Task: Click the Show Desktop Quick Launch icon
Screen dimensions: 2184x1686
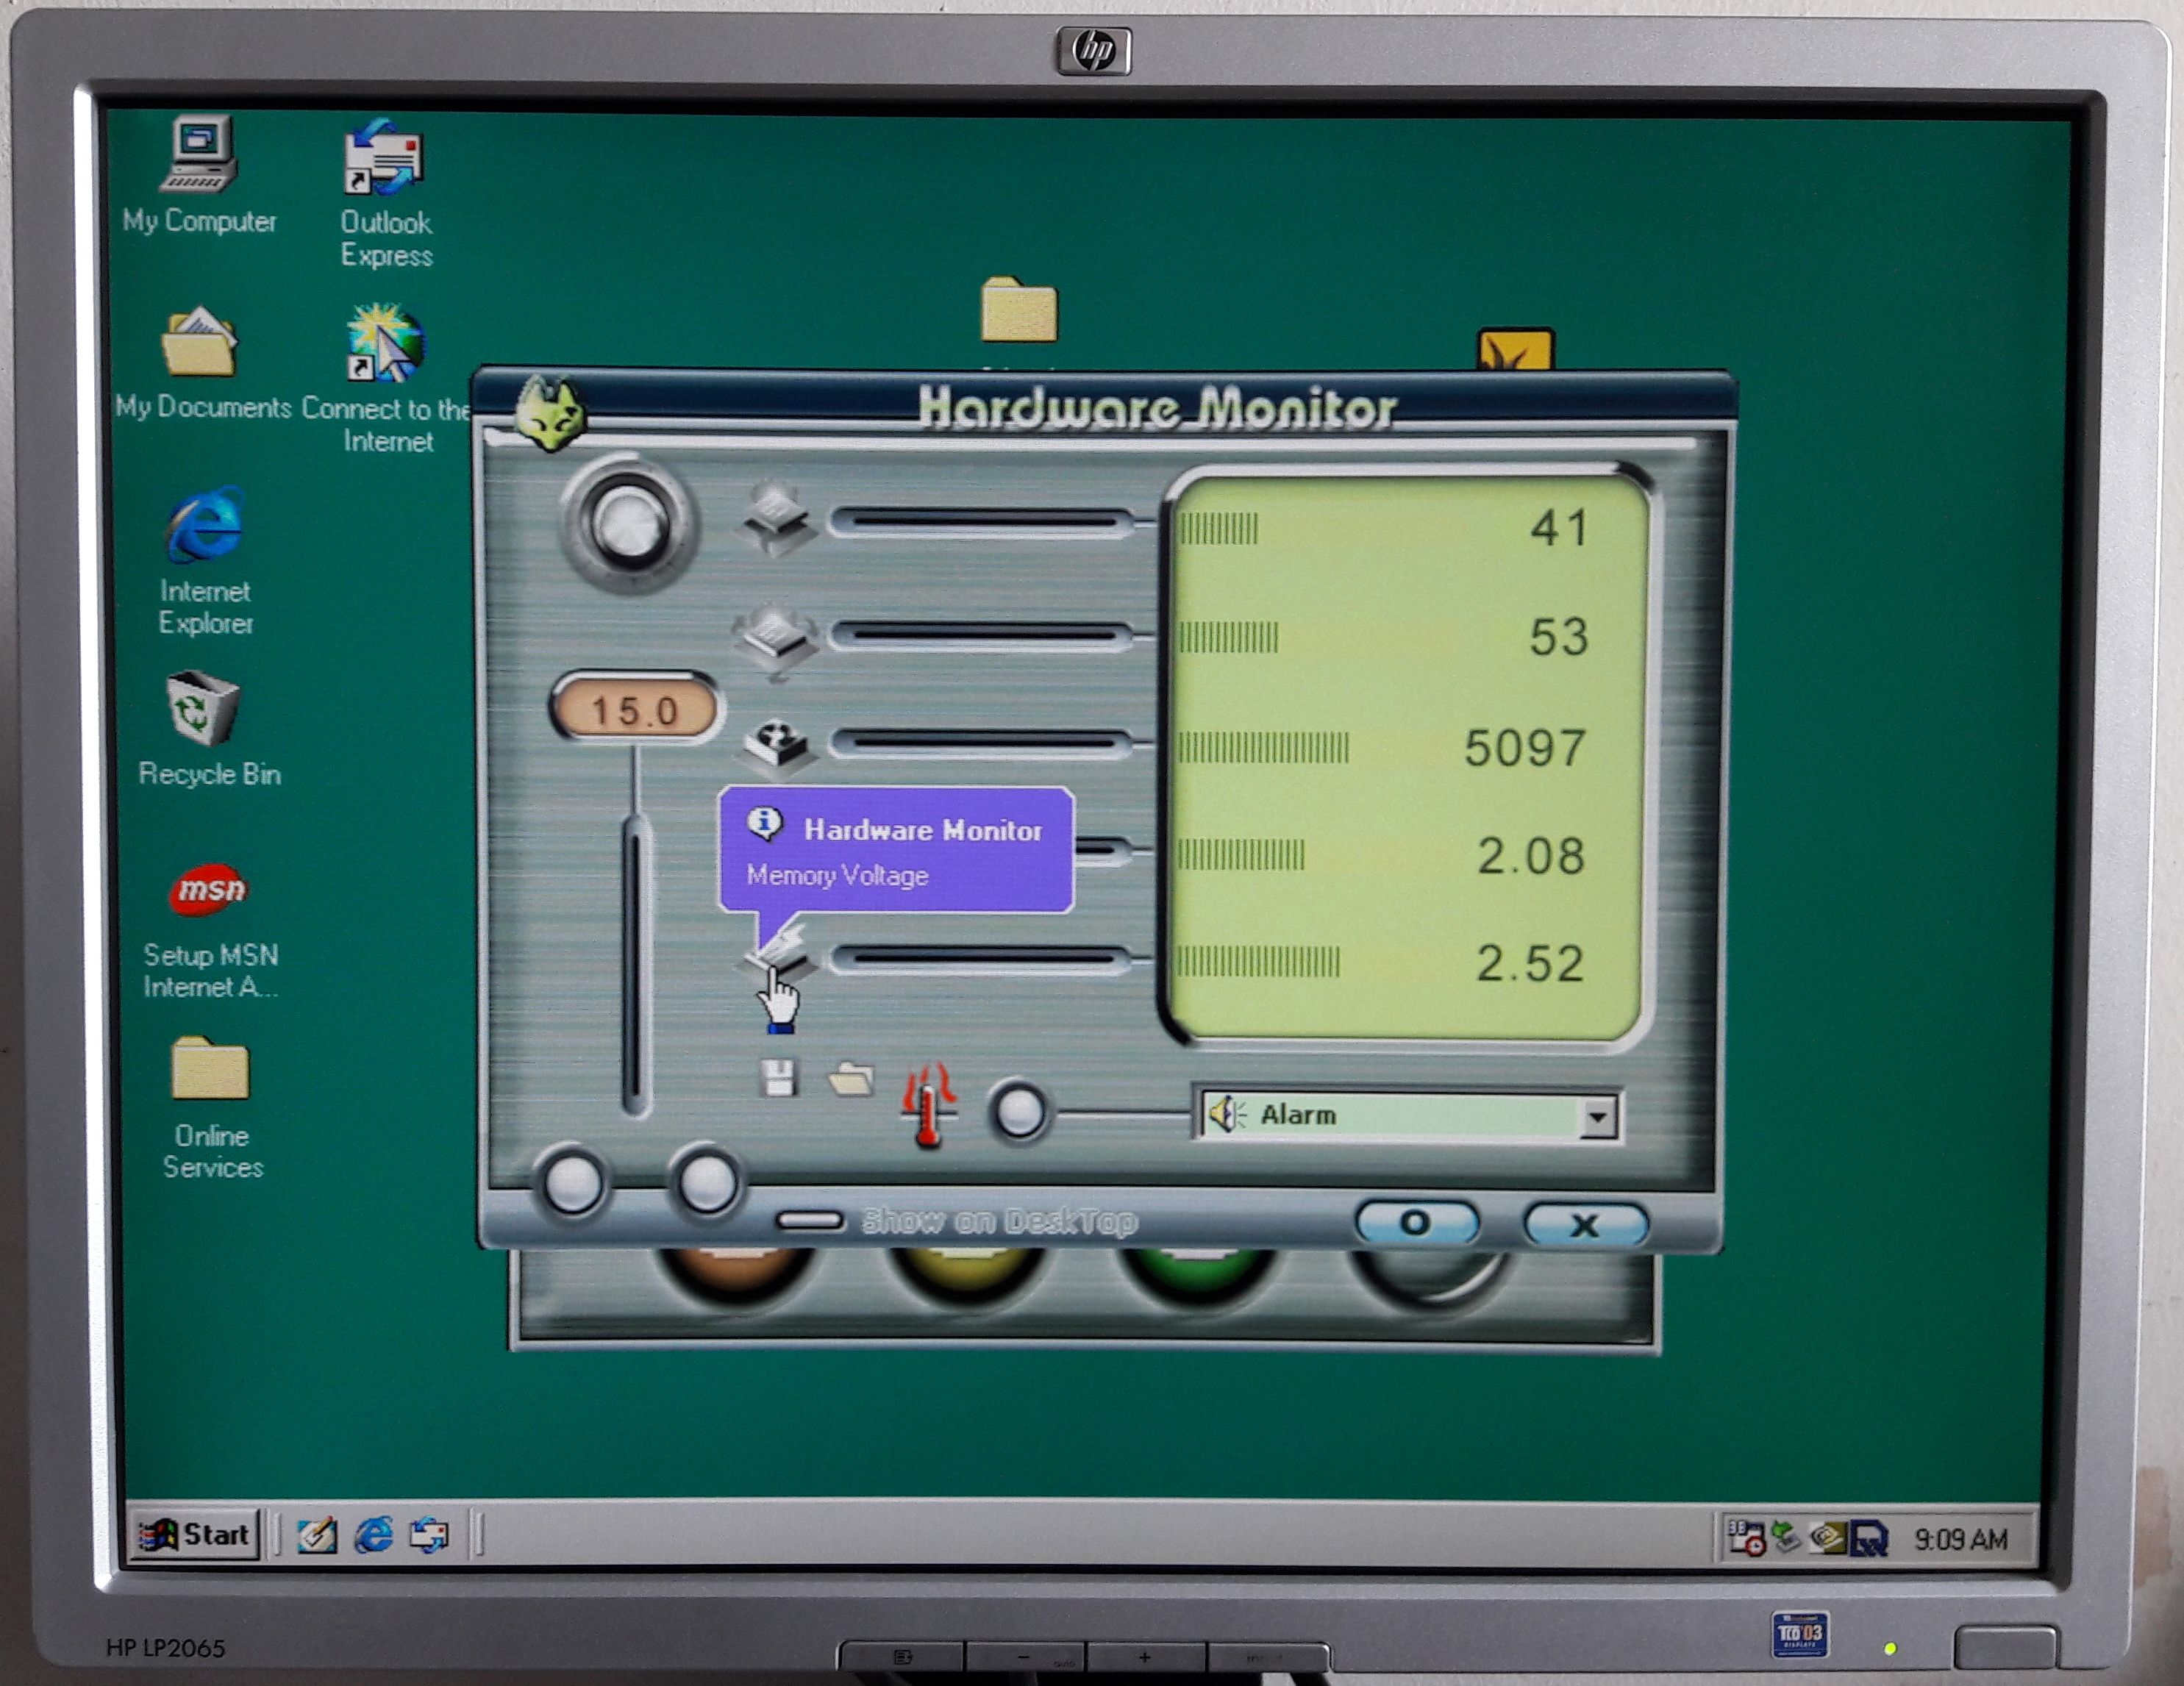Action: coord(318,1535)
